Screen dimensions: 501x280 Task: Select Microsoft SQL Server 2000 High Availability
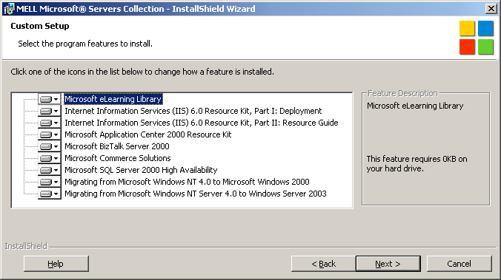pos(141,170)
